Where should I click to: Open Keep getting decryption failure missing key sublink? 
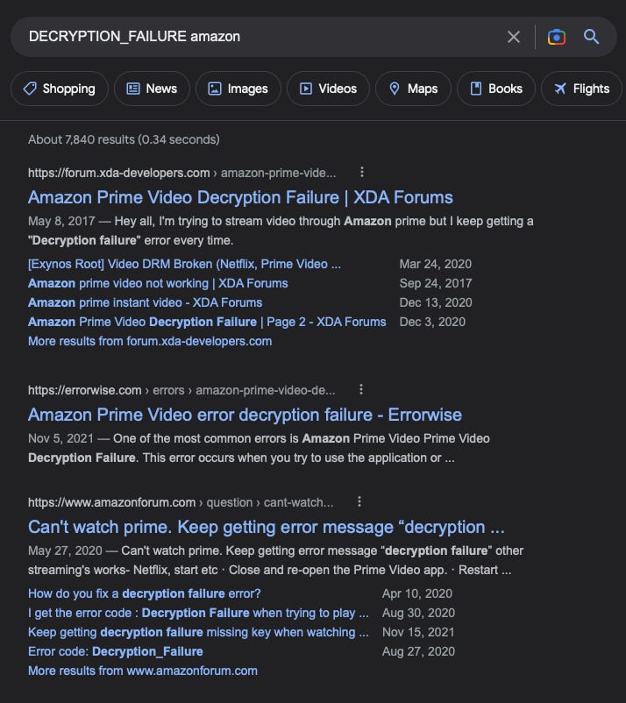[198, 632]
